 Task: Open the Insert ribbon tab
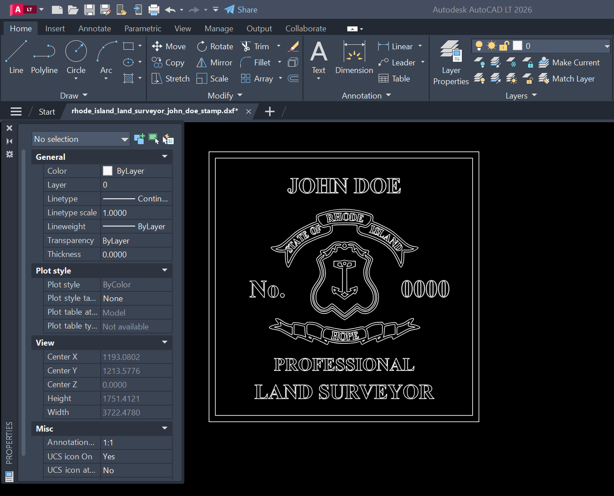click(x=55, y=28)
